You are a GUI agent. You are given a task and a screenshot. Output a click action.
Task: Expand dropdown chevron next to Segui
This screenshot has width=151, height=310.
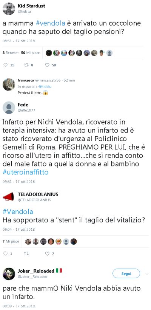(146, 274)
